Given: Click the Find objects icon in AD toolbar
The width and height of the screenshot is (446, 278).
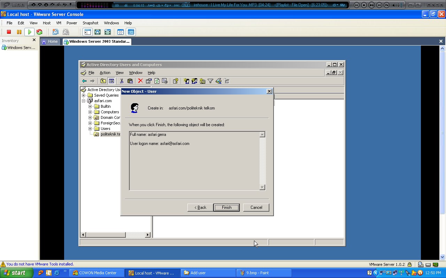Looking at the screenshot, I should tap(218, 81).
